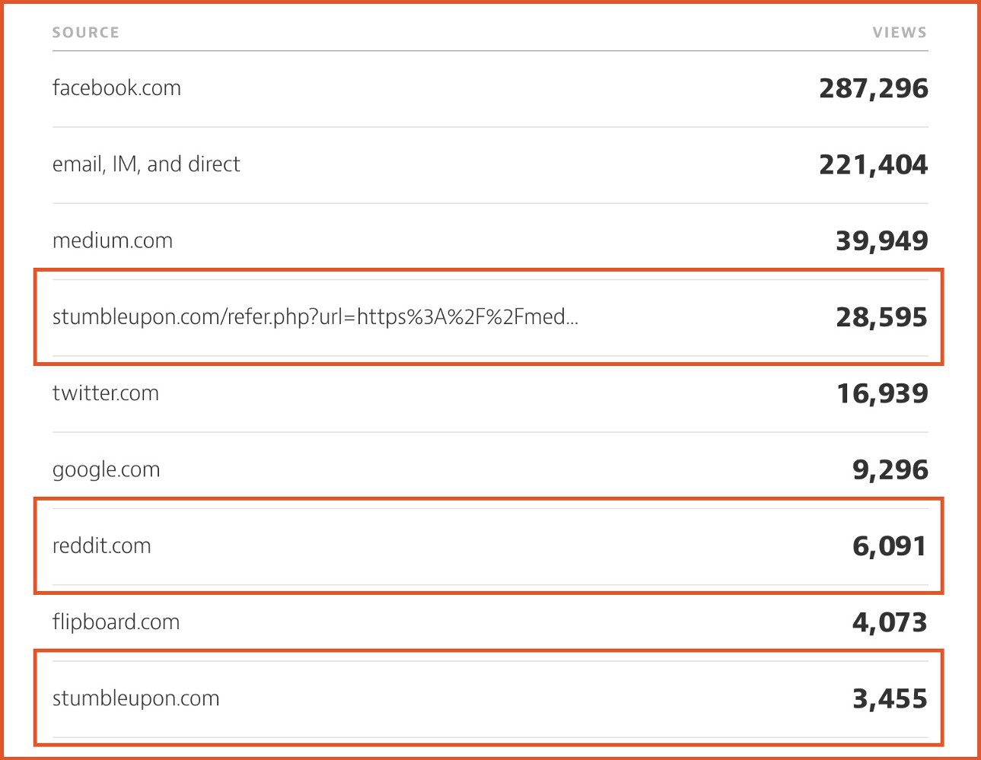
Task: Open the reddit.com source entry
Action: point(102,545)
